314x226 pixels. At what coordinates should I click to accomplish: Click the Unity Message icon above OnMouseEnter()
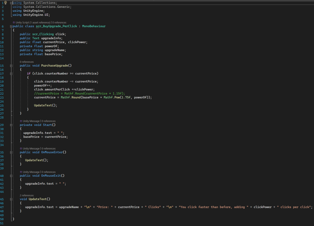(x=21, y=149)
